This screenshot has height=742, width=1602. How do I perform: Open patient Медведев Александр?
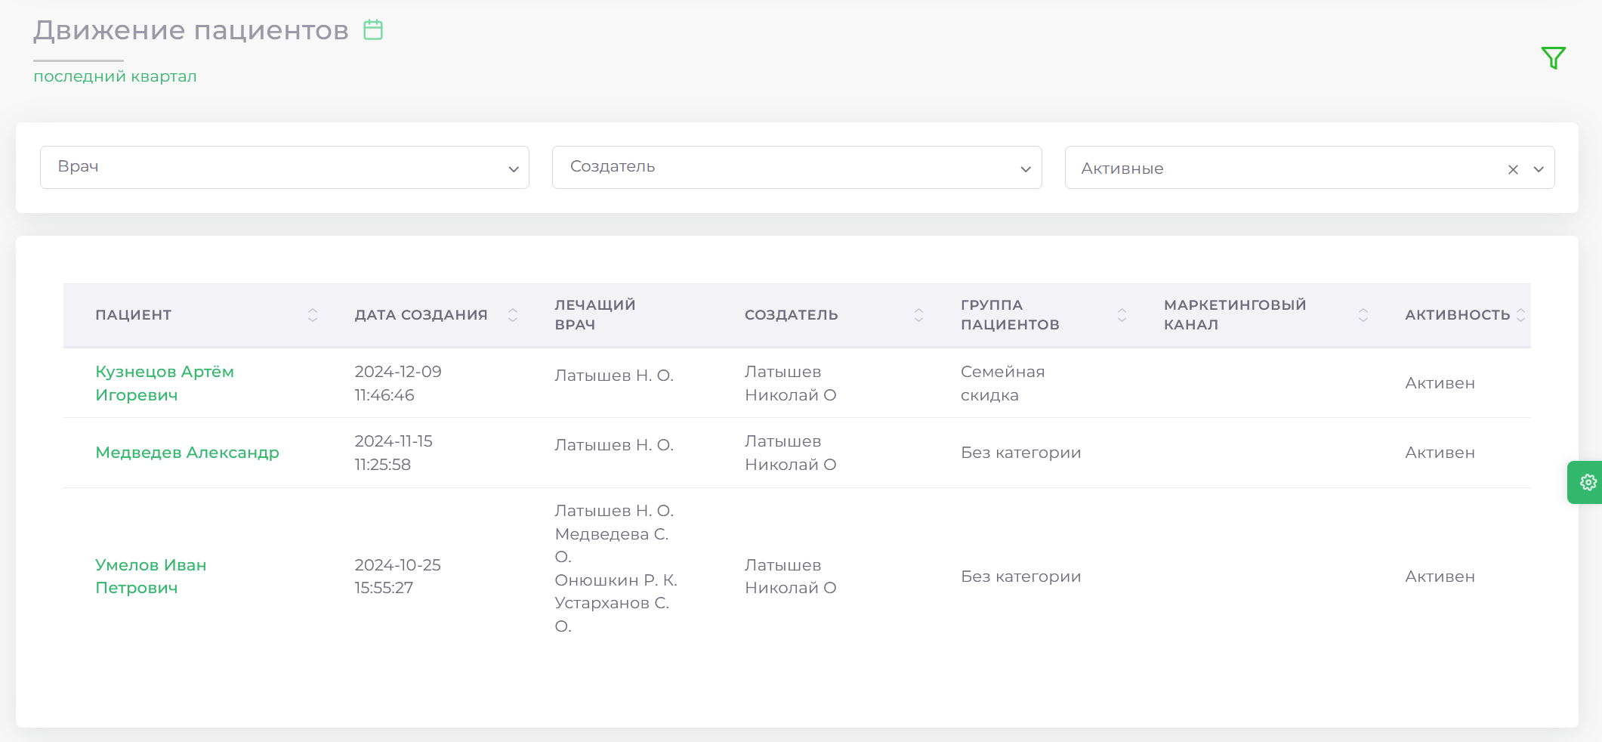pyautogui.click(x=187, y=453)
